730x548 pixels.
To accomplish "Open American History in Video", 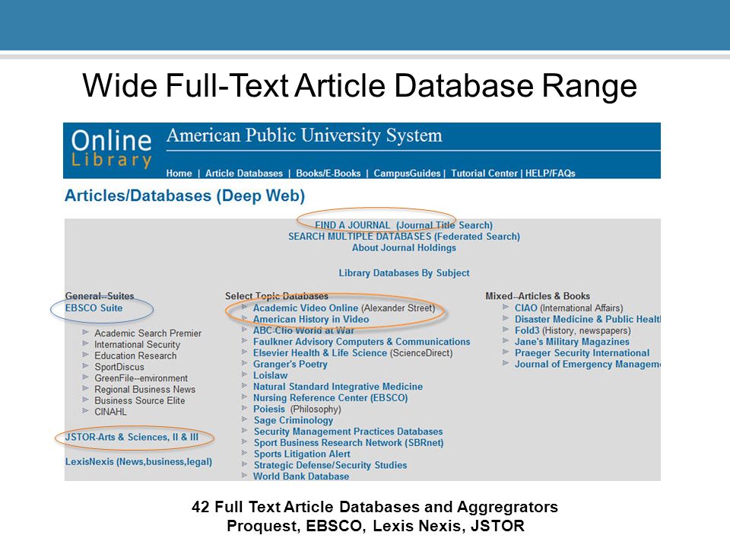I will tap(311, 319).
